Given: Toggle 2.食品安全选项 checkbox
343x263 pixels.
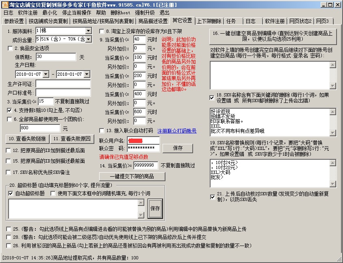Looking at the screenshot, I should coord(10,48).
